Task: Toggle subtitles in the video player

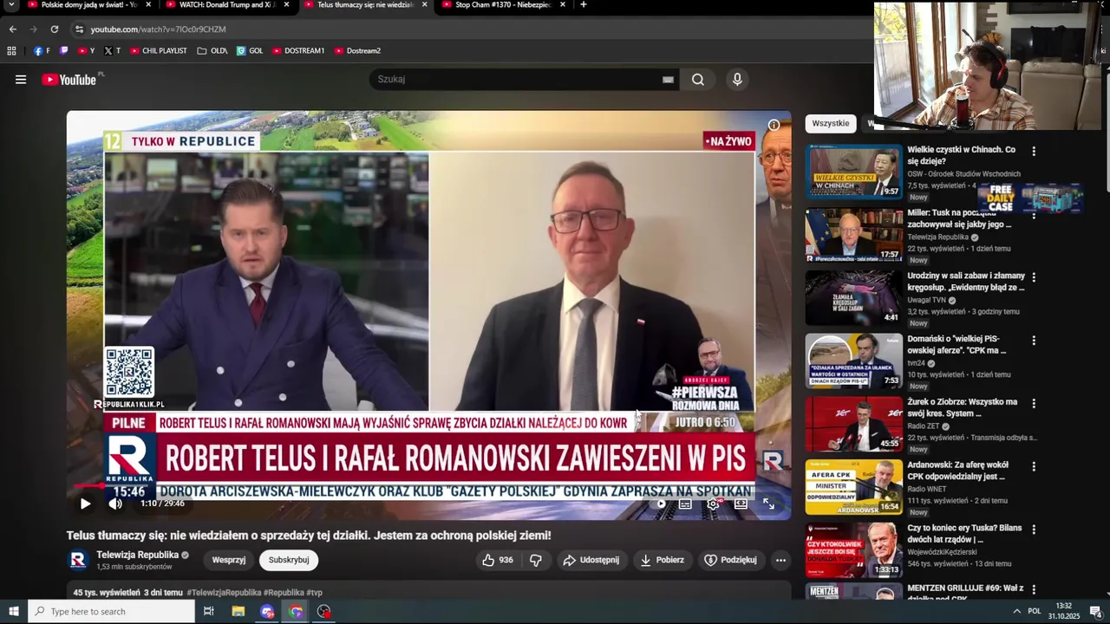Action: [685, 504]
